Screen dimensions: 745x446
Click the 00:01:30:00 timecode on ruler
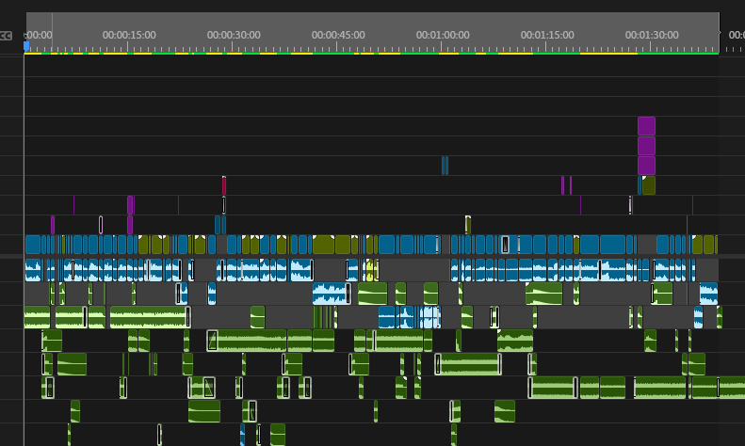(x=652, y=35)
